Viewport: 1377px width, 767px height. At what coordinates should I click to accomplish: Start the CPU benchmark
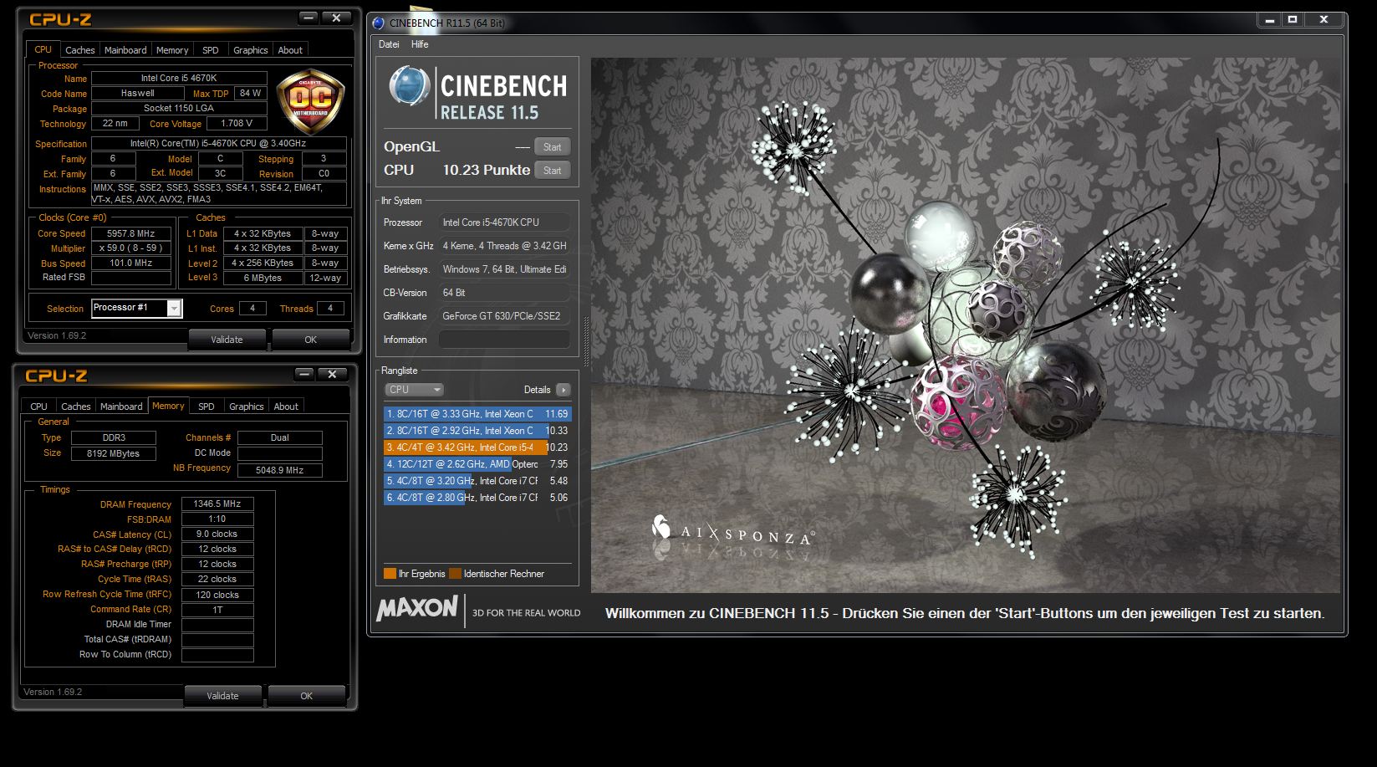click(x=552, y=171)
